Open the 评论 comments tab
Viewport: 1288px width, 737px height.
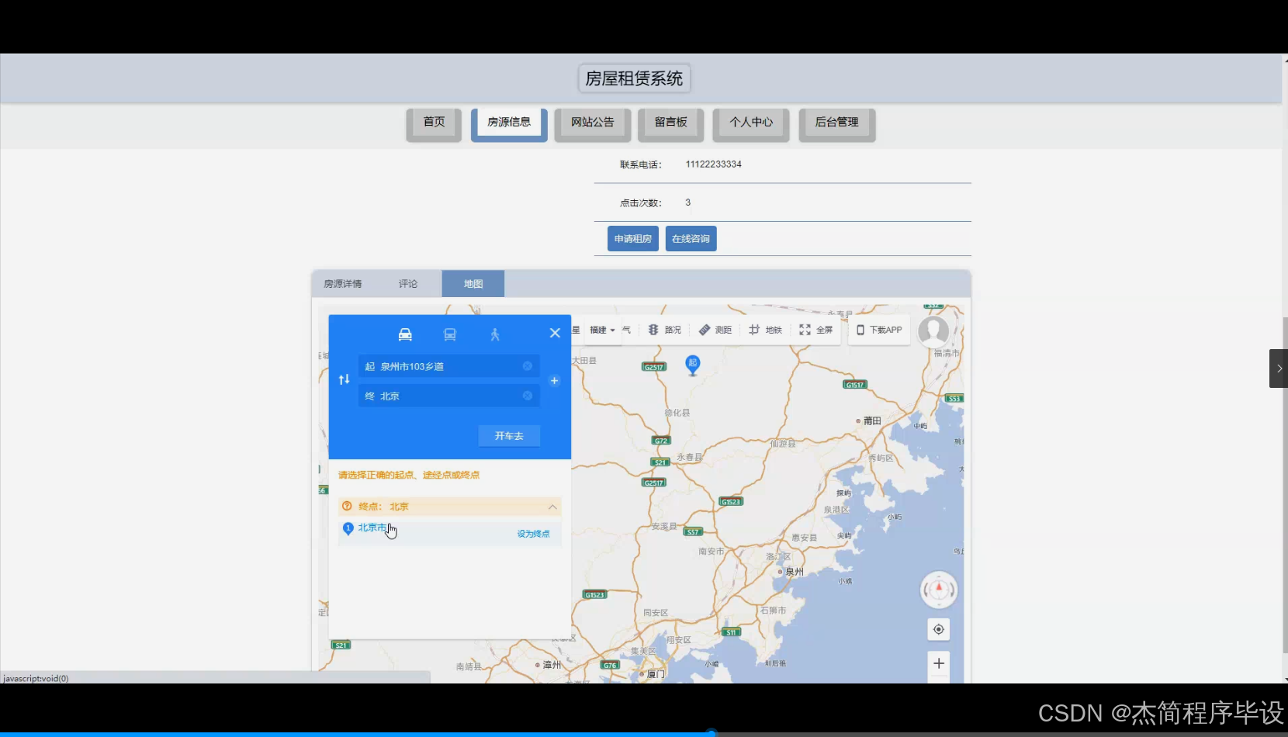408,284
